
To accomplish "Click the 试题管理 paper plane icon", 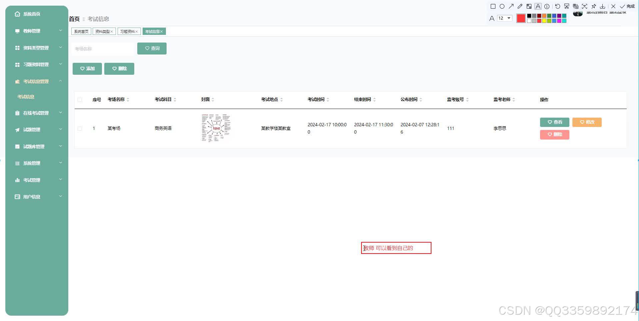I will pyautogui.click(x=17, y=130).
